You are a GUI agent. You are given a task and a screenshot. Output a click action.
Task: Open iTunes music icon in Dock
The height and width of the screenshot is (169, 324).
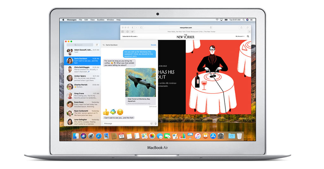click(198, 136)
